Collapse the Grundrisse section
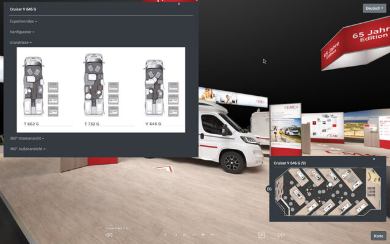 coord(21,42)
